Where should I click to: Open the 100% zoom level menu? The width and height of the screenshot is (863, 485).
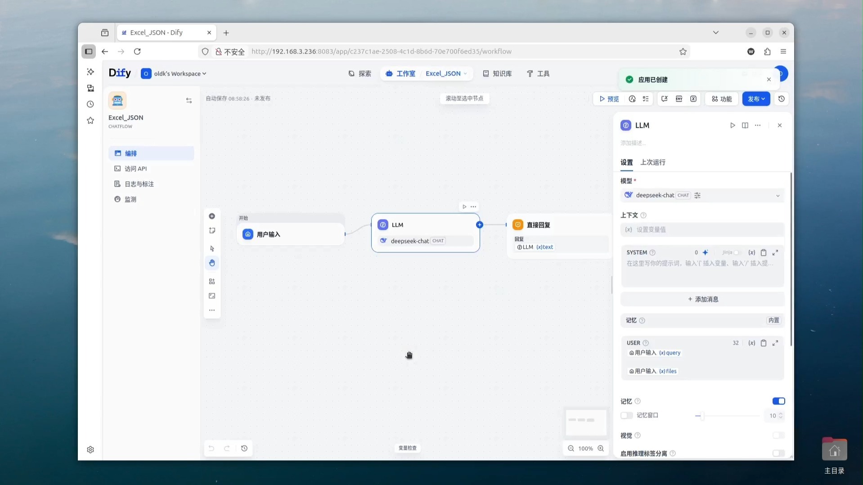coord(585,449)
